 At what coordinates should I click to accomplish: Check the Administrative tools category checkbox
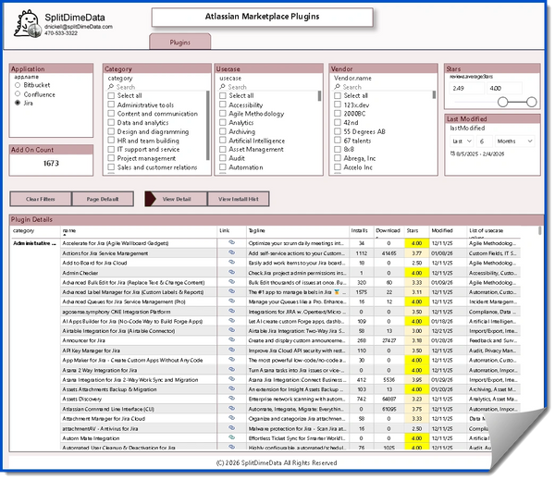(x=112, y=105)
